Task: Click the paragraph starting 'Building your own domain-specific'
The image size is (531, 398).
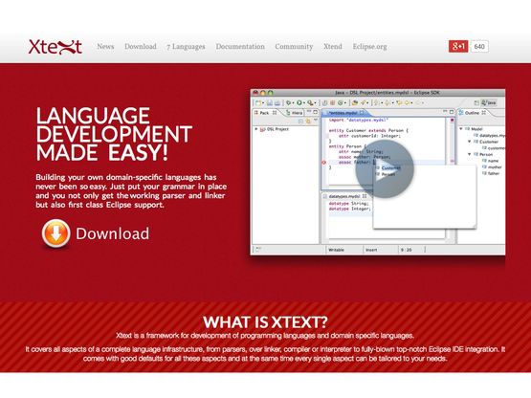Action: 131,191
